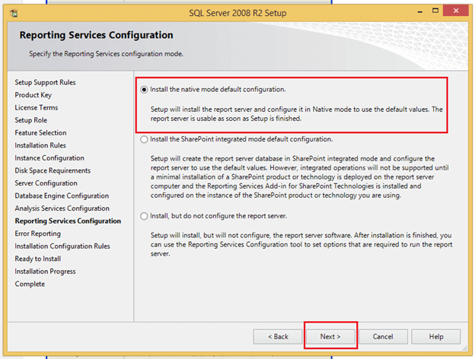Select native mode default configuration radio button
This screenshot has width=475, height=359.
(x=145, y=89)
